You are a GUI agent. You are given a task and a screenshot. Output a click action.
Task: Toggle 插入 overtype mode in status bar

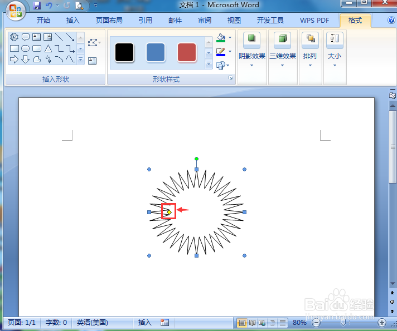point(144,323)
